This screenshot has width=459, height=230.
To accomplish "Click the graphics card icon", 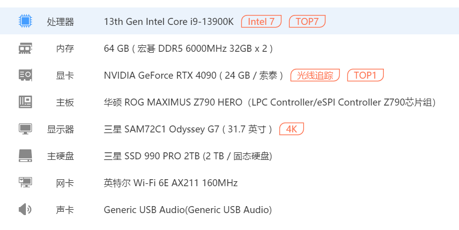I will (25, 75).
